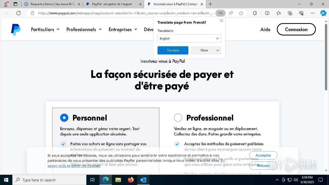Open Extensions puzzle icon
Viewport: 329px width, 185px height.
(x=255, y=13)
